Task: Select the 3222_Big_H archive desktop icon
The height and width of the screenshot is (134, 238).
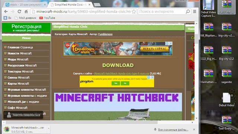Action: (x=208, y=53)
